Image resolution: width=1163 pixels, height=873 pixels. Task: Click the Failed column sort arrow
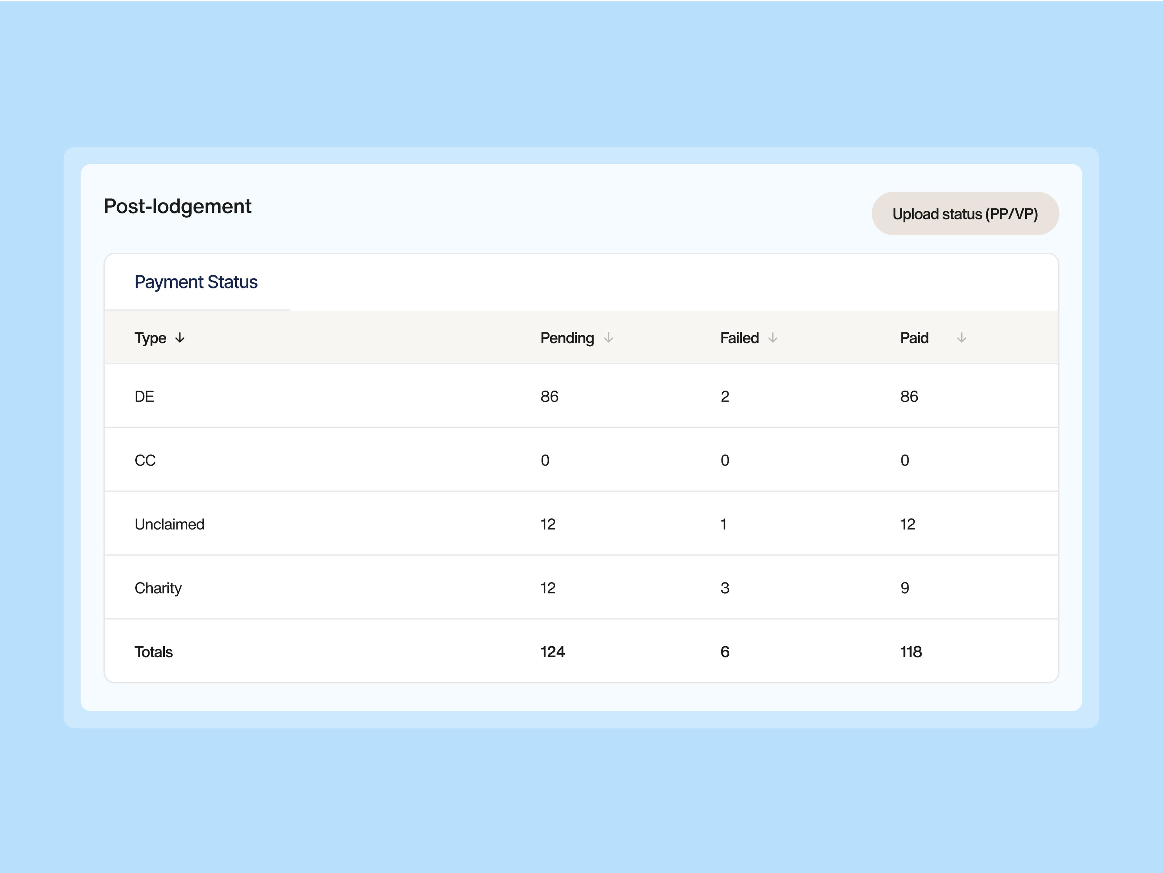(x=772, y=338)
